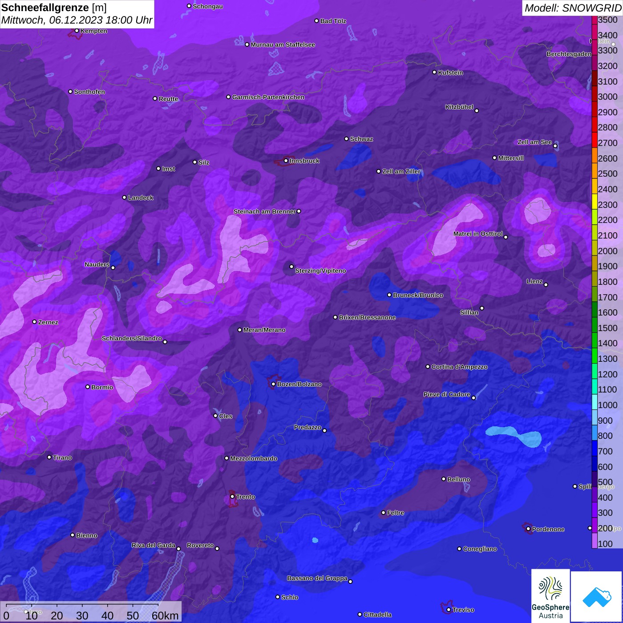Click the Zell am Ziller label
Viewport: 623px width, 623px height.
[x=401, y=171]
